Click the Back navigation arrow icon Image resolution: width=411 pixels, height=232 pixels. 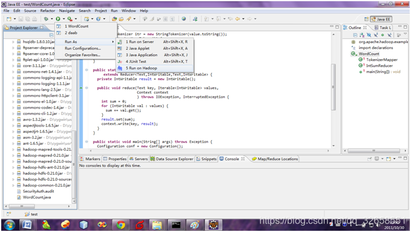tap(238, 19)
